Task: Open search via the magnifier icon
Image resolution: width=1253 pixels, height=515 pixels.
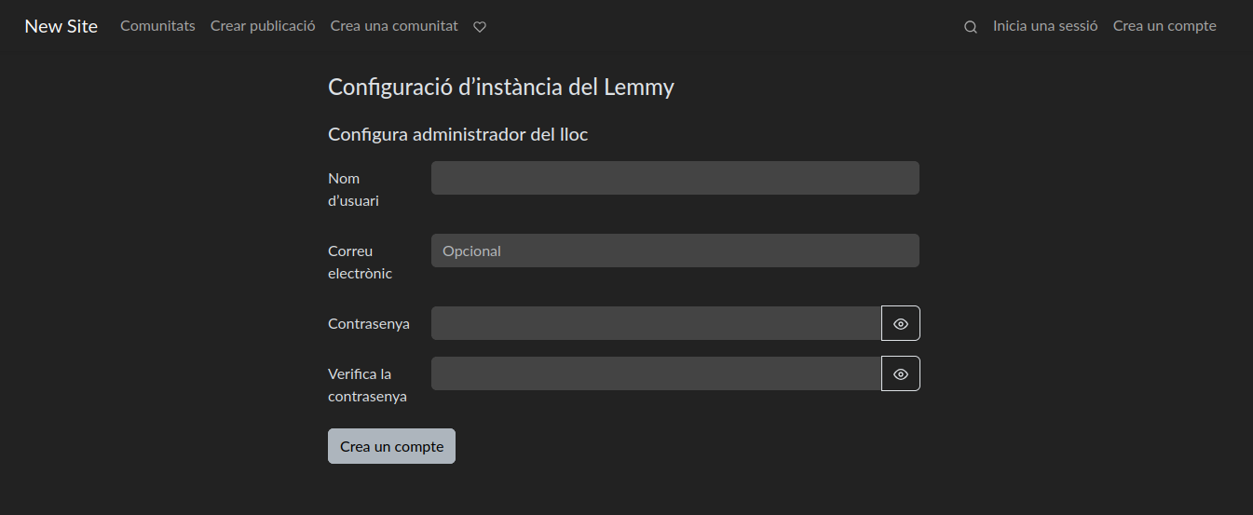Action: (970, 27)
